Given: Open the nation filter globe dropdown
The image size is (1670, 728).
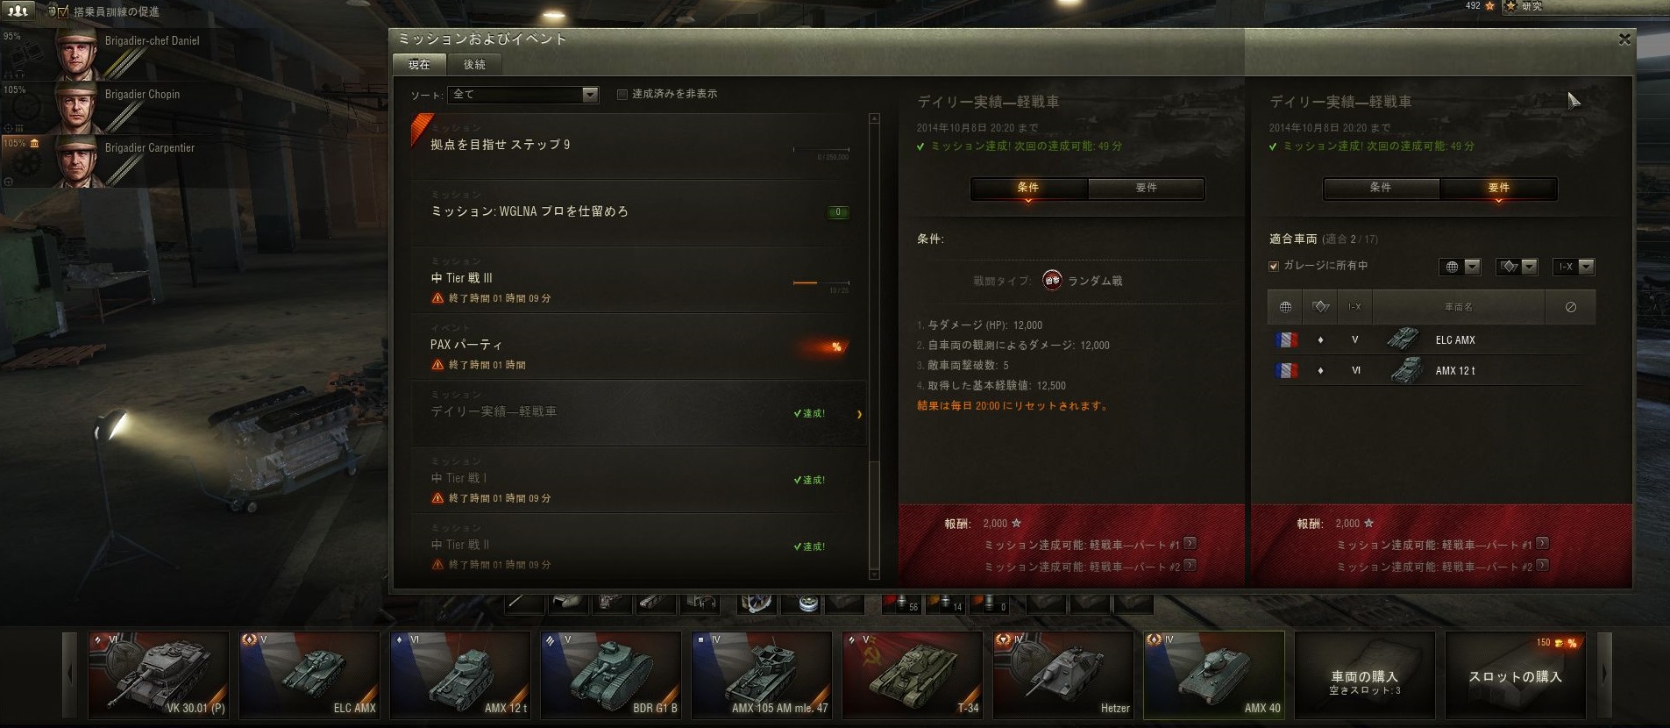Looking at the screenshot, I should click(1460, 267).
